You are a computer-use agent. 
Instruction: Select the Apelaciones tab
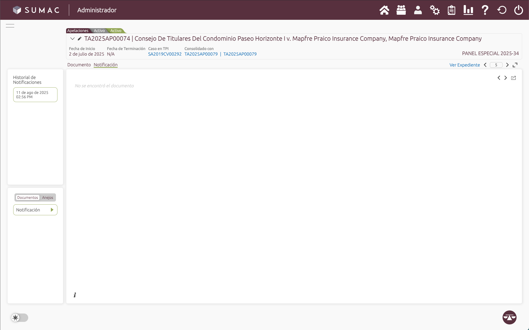78,30
